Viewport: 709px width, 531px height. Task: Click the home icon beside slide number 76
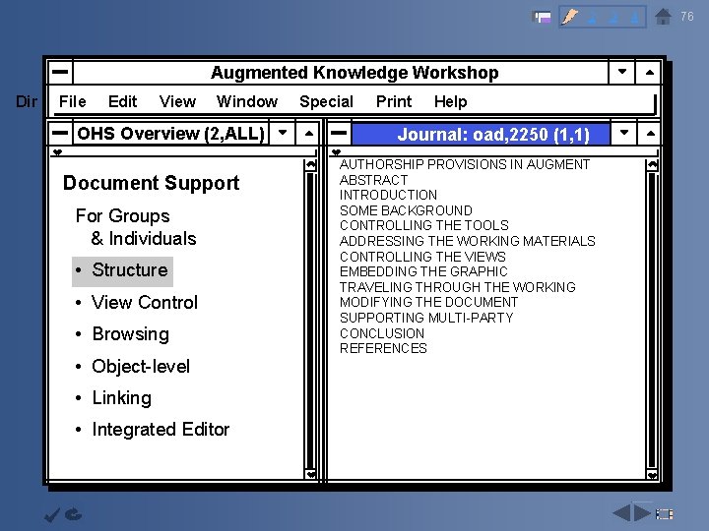(663, 17)
